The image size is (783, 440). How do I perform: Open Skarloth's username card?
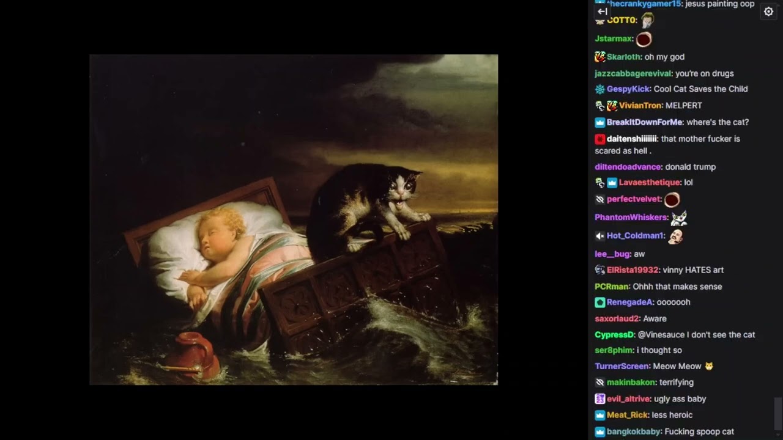[623, 57]
